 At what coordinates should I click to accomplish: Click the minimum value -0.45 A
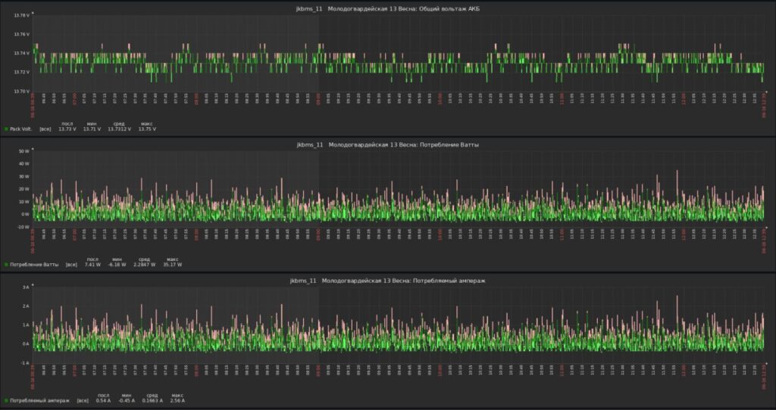click(x=127, y=401)
